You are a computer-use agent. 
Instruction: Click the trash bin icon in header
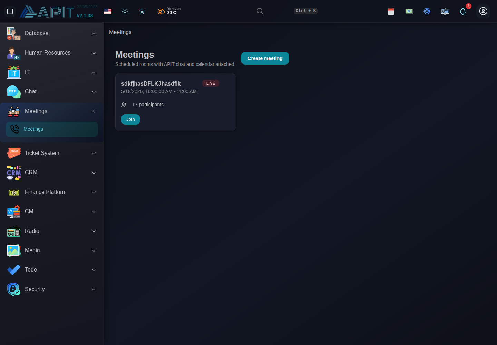(x=142, y=11)
